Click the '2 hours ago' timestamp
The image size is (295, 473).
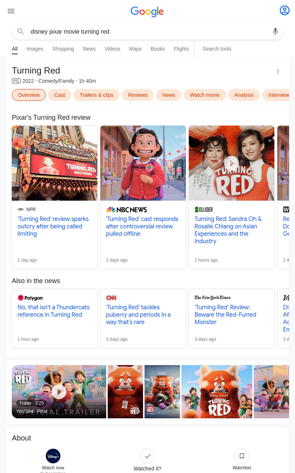(206, 260)
